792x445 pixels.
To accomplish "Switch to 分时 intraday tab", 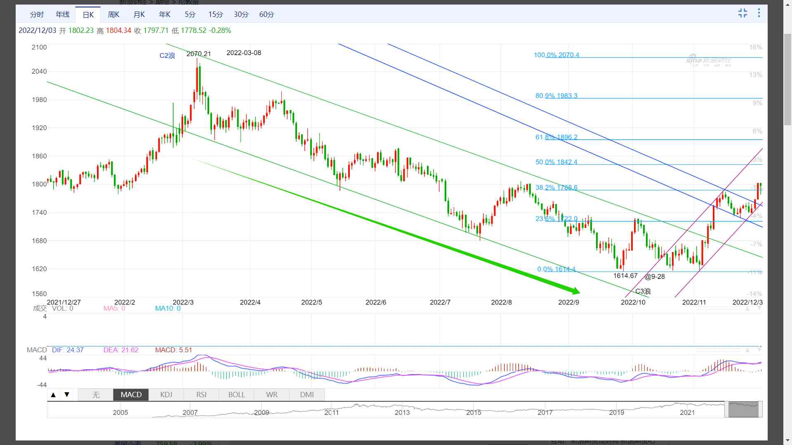I will point(37,15).
